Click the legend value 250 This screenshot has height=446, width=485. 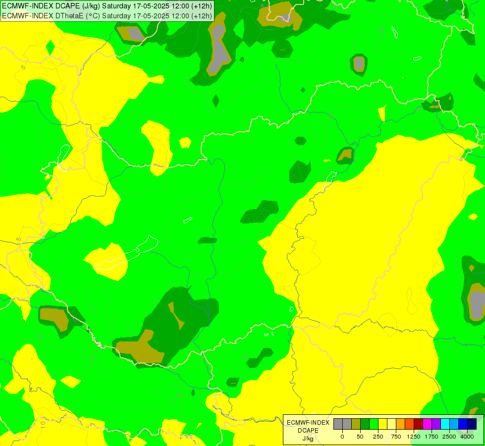pyautogui.click(x=378, y=437)
